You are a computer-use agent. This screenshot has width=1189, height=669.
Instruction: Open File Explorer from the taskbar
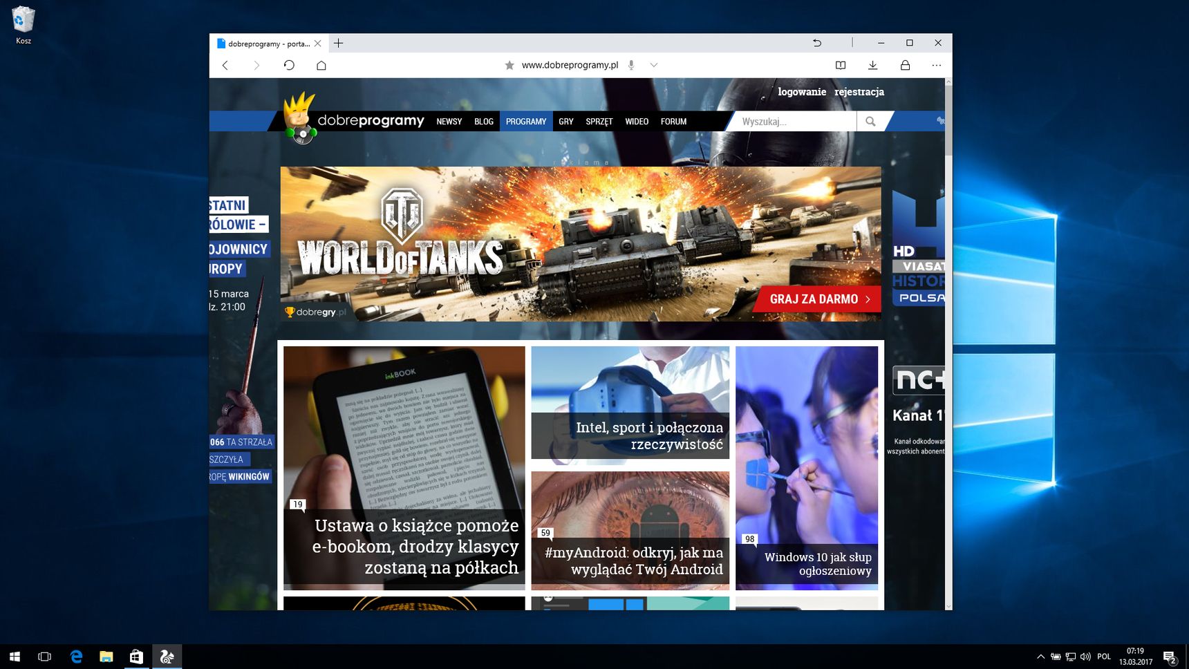pyautogui.click(x=106, y=657)
